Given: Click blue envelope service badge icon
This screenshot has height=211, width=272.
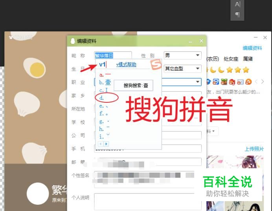Looking at the screenshot, I should pos(216,82).
